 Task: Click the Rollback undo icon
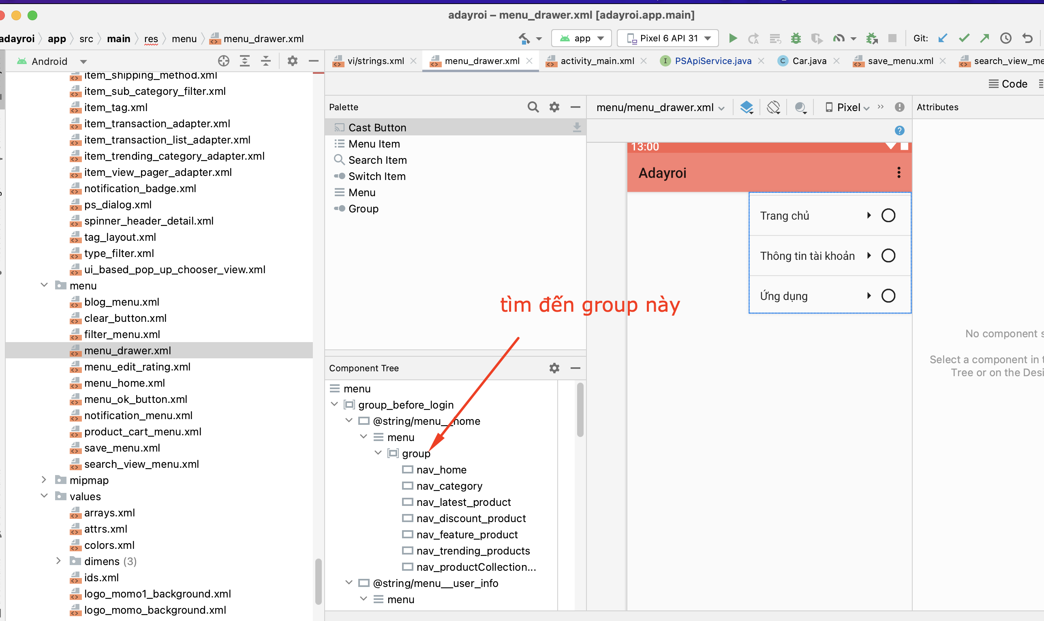tap(1028, 39)
